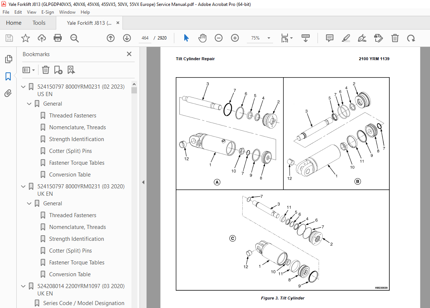
Task: Toggle the Bookmarks side panel icon
Action: [x=8, y=76]
